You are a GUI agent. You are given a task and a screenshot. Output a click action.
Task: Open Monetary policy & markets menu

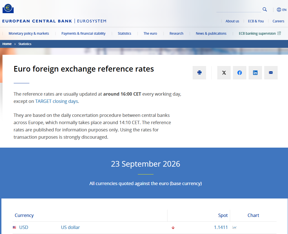[29, 34]
